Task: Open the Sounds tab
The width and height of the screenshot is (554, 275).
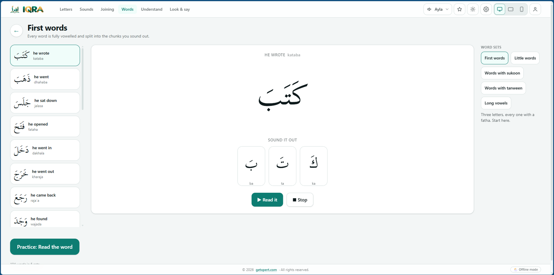Action: coord(87,9)
